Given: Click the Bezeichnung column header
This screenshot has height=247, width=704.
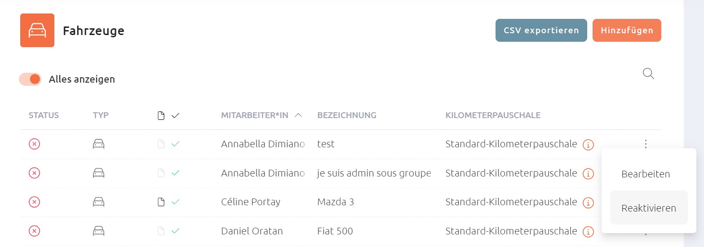Looking at the screenshot, I should [x=347, y=115].
